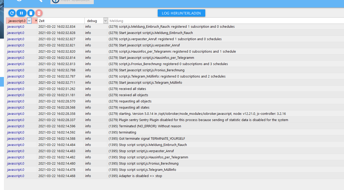Screen dimensions: 344x190
Task: Click 'info' level in the 16:02:14.478 row
Action: pyautogui.click(x=88, y=170)
